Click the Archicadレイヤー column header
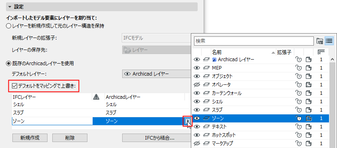The width and height of the screenshot is (337, 148). 145,97
